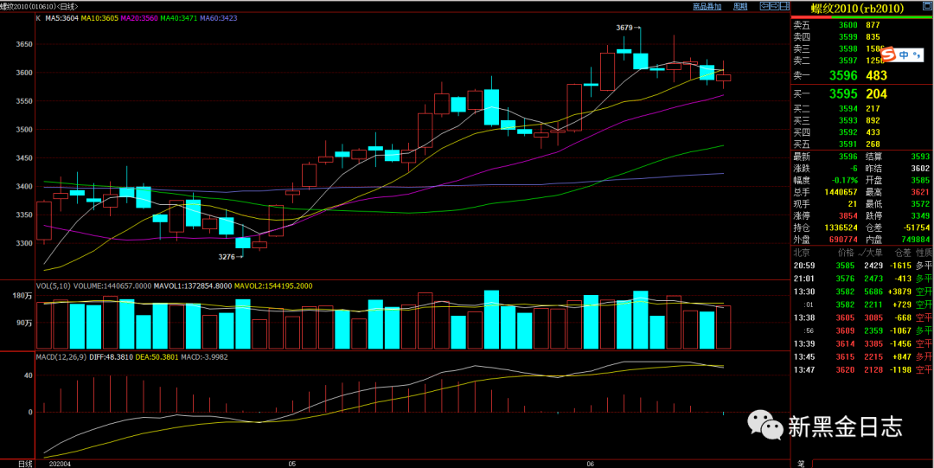Click the 最高 value 3621
This screenshot has width=934, height=468.
point(920,192)
